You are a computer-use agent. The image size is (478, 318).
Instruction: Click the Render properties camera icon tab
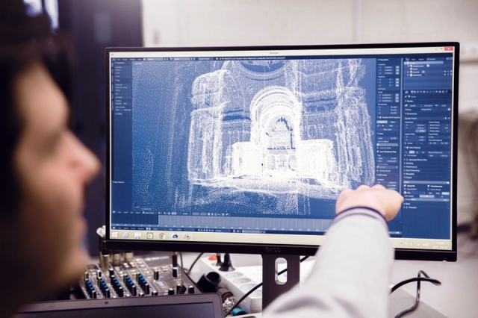click(410, 92)
